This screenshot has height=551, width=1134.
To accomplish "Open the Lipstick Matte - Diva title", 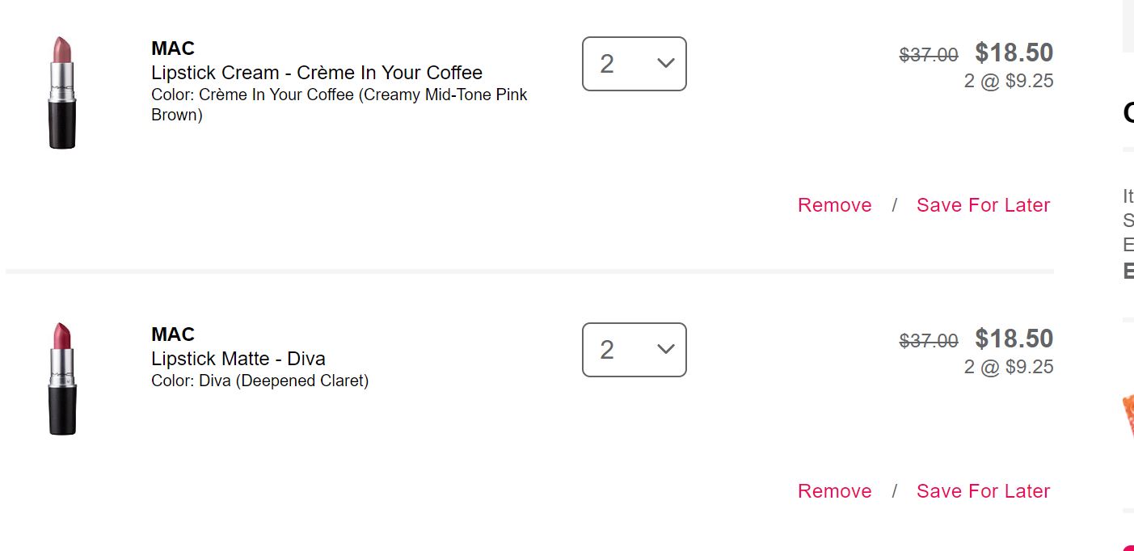I will tap(238, 359).
